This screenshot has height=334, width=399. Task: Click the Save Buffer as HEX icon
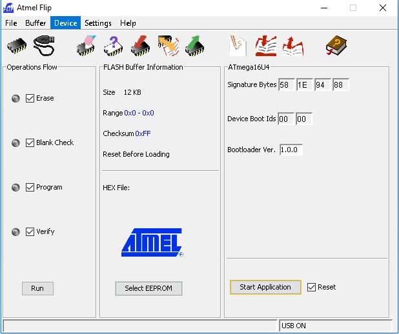tap(293, 46)
